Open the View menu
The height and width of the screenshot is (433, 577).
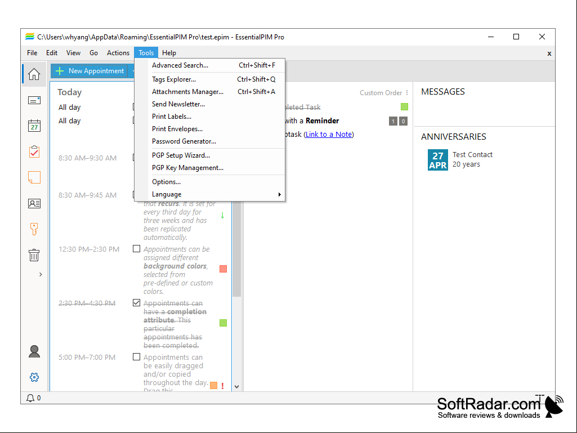[x=73, y=53]
